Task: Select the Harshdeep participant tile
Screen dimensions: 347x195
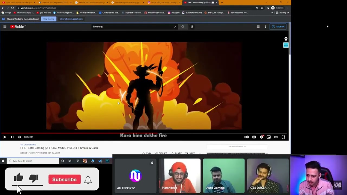Action: tap(180, 176)
